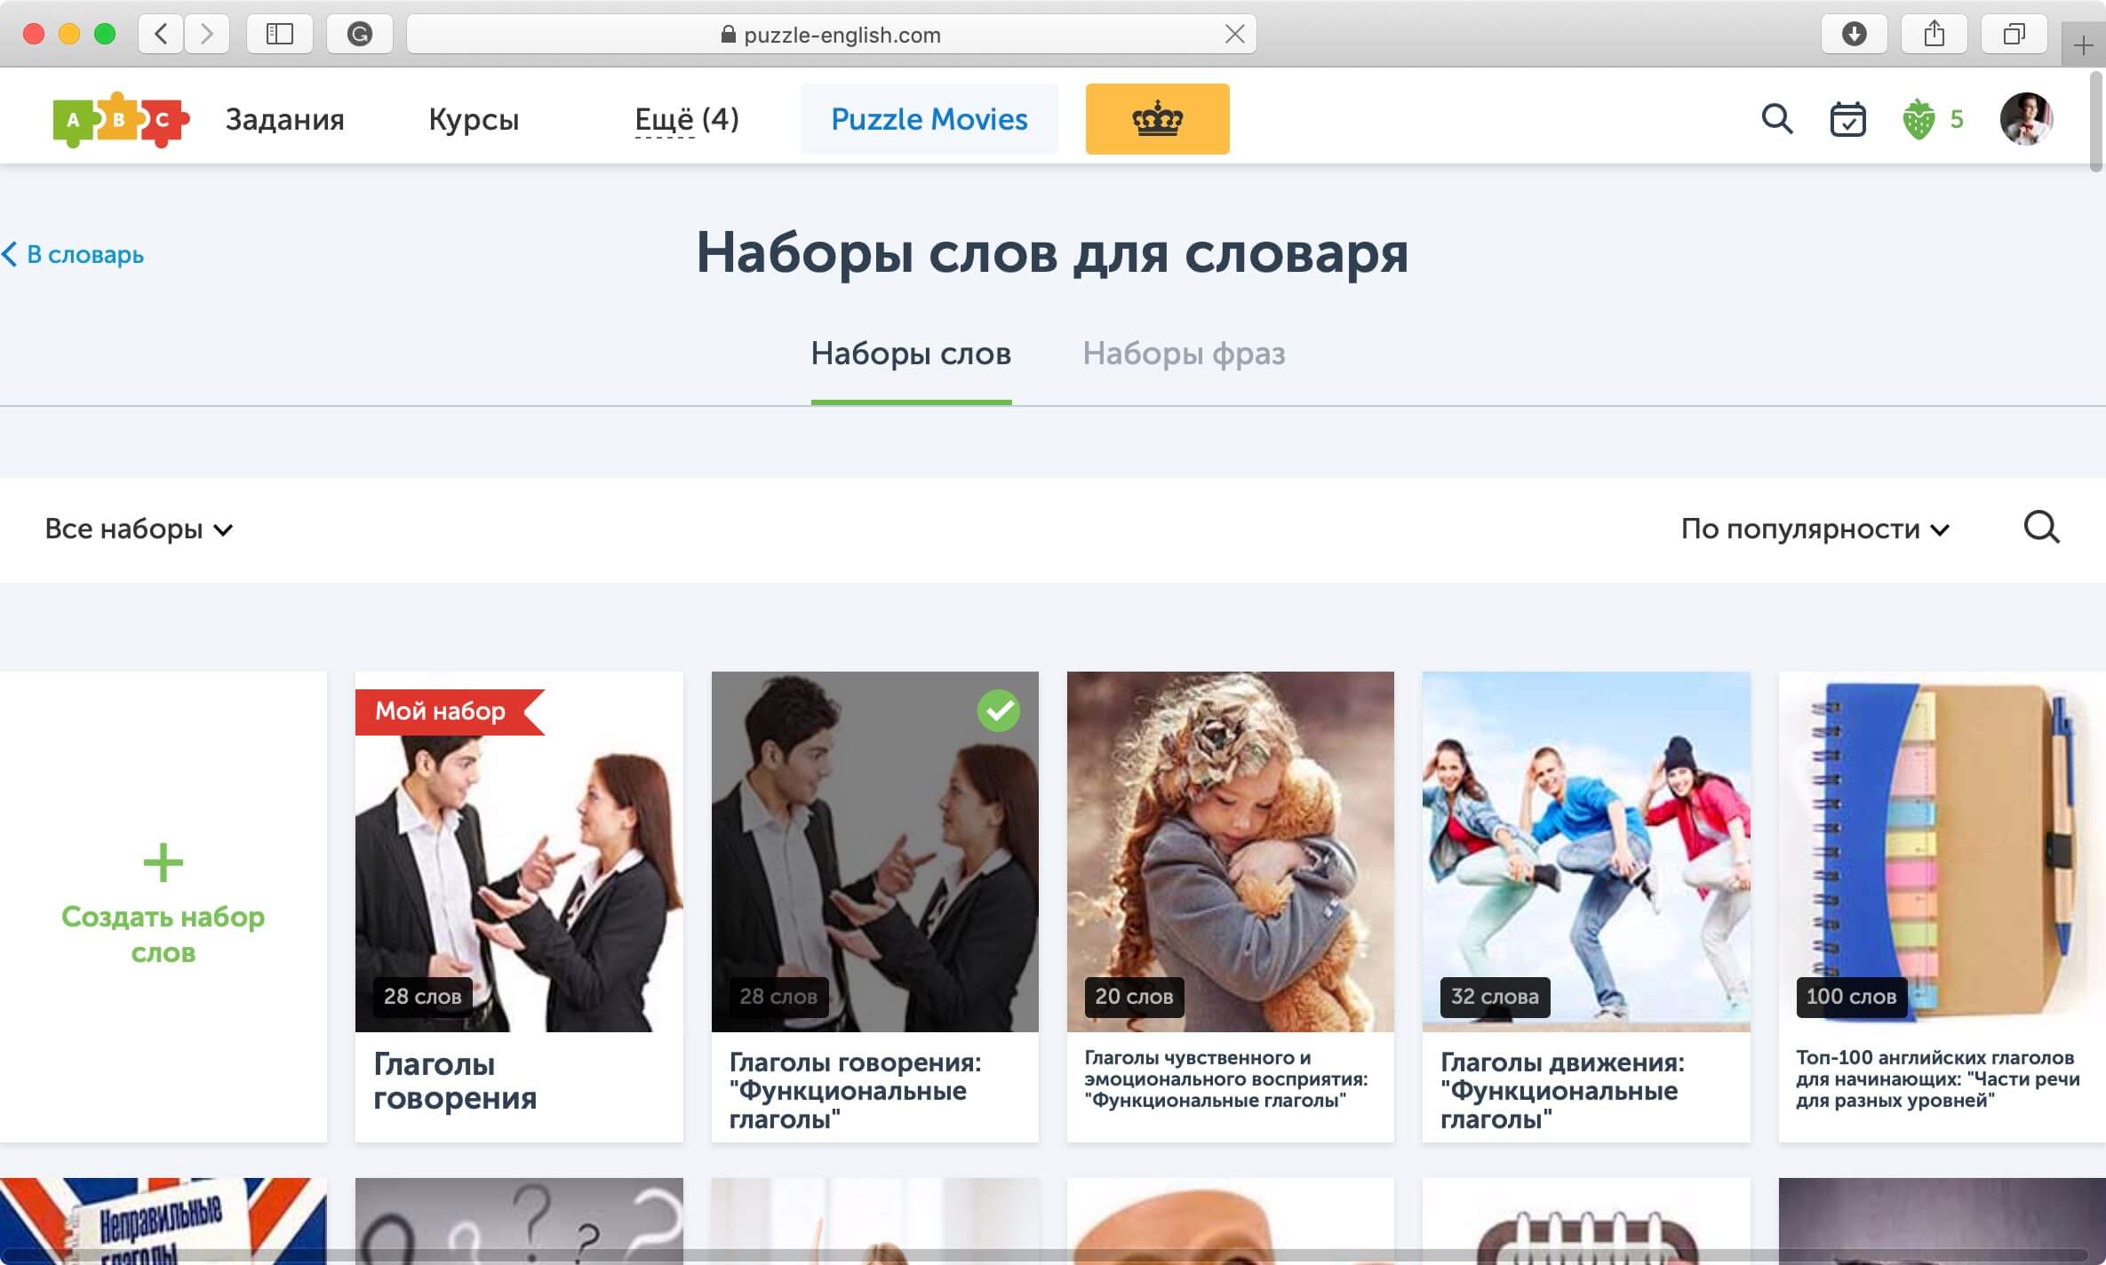Open the Задания menu item
This screenshot has width=2106, height=1265.
coord(284,119)
